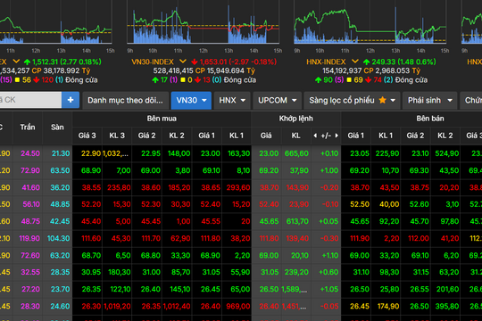482x321 pixels.
Task: Click the red down arrow in HNX-INDEX stats
Action: tap(368, 80)
